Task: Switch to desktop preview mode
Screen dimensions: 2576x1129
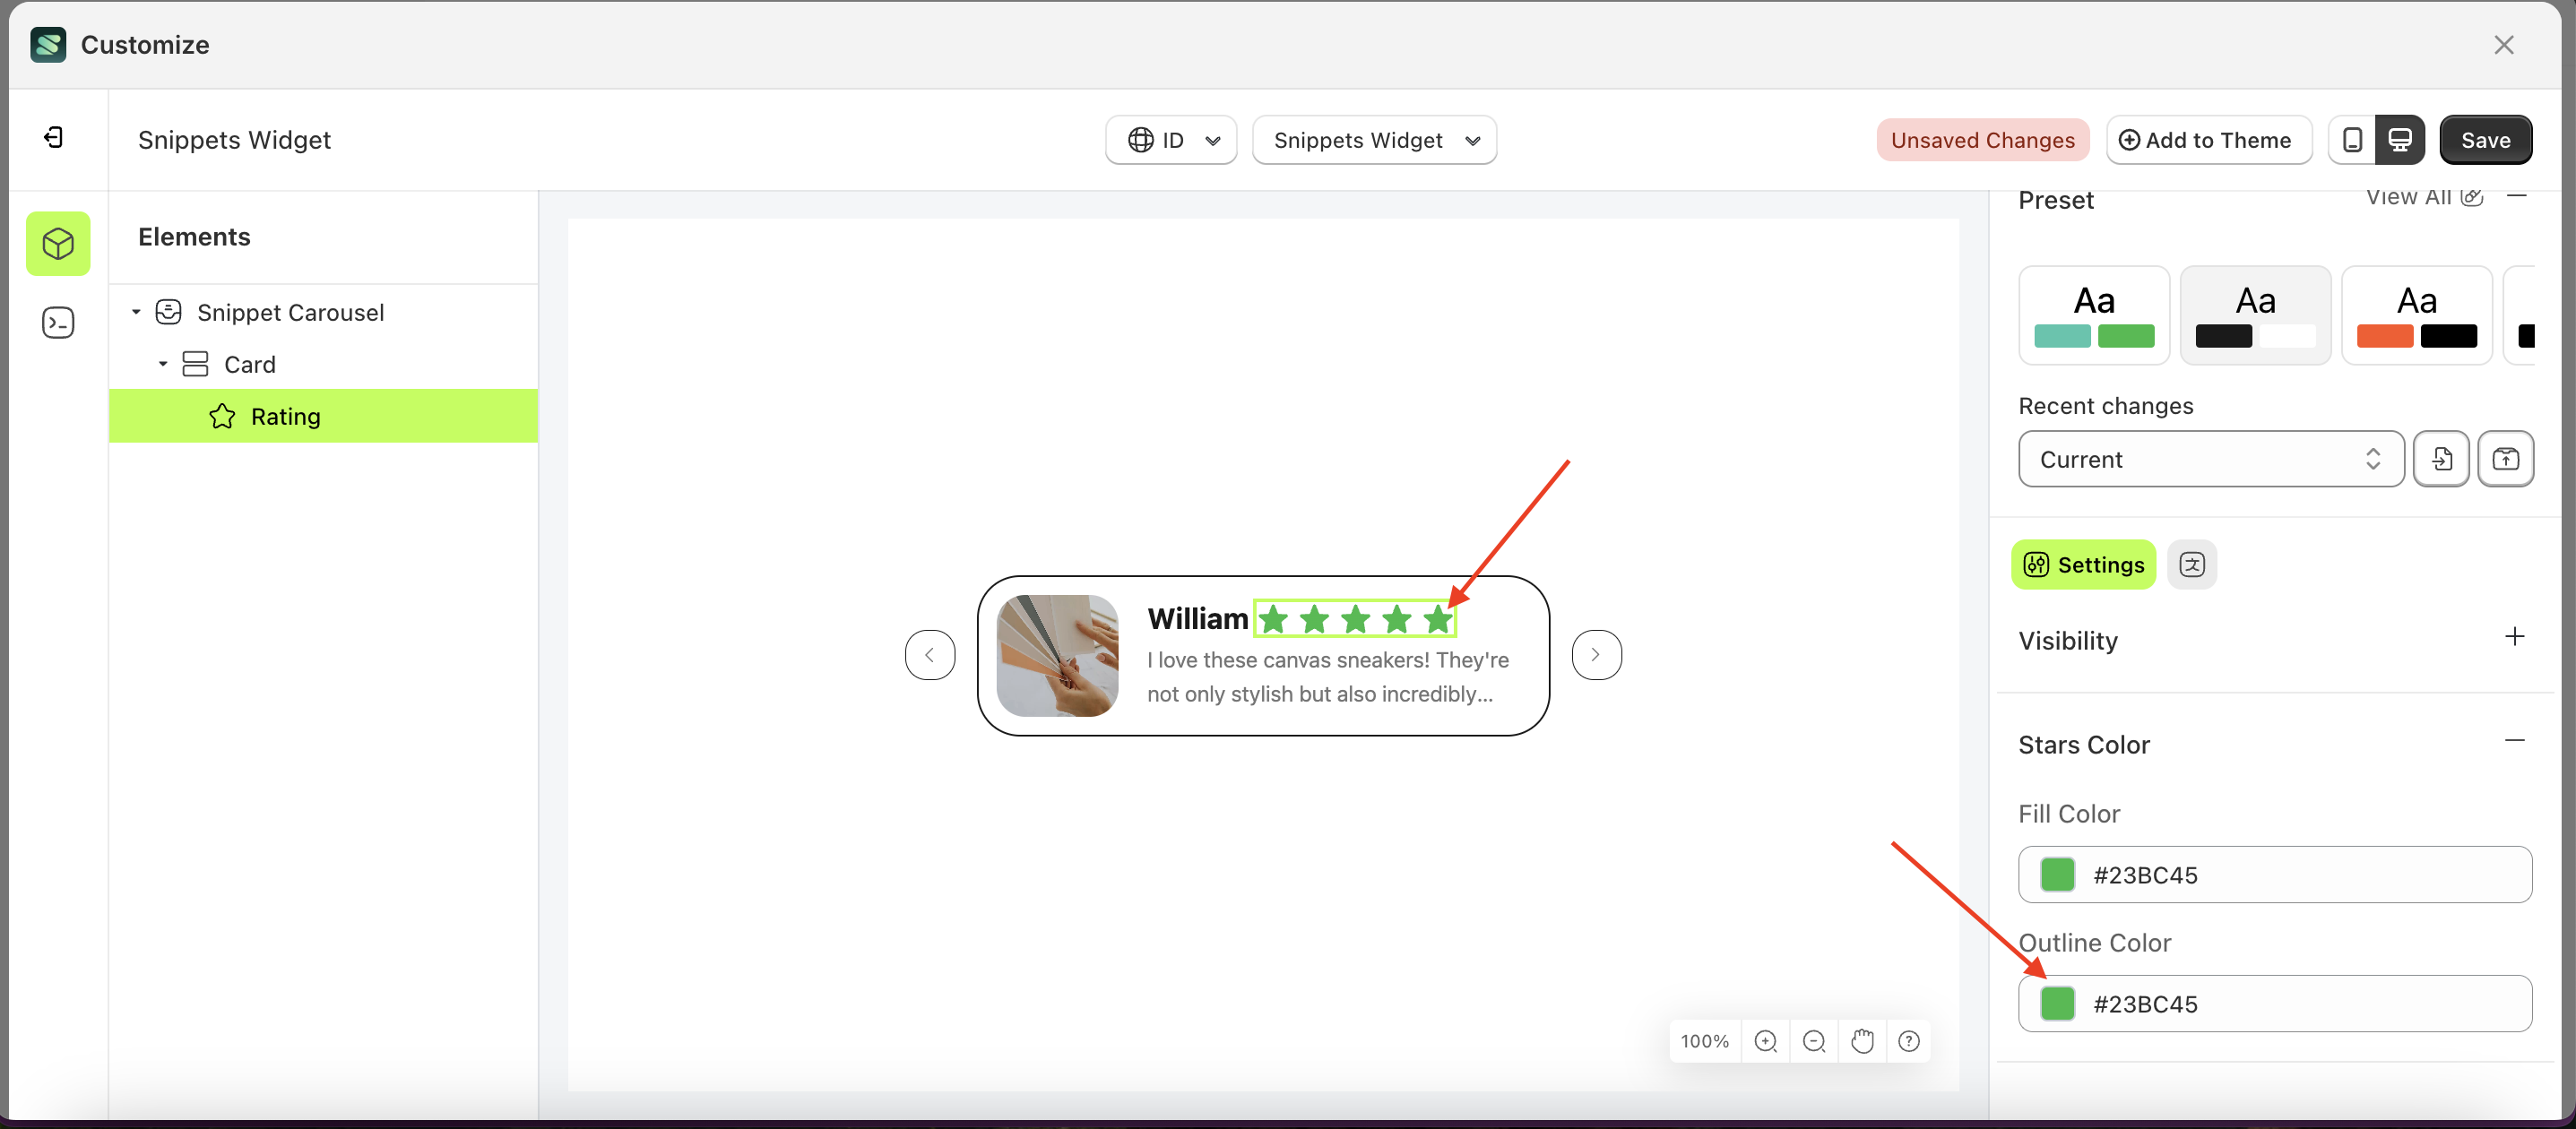Action: (2401, 139)
